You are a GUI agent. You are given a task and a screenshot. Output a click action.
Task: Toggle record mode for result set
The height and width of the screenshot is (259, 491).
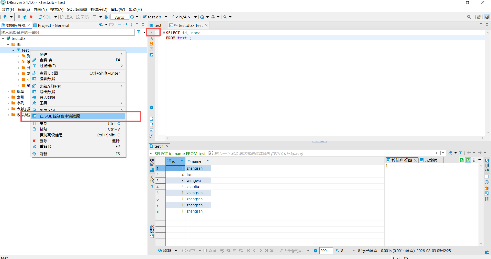[x=152, y=231]
